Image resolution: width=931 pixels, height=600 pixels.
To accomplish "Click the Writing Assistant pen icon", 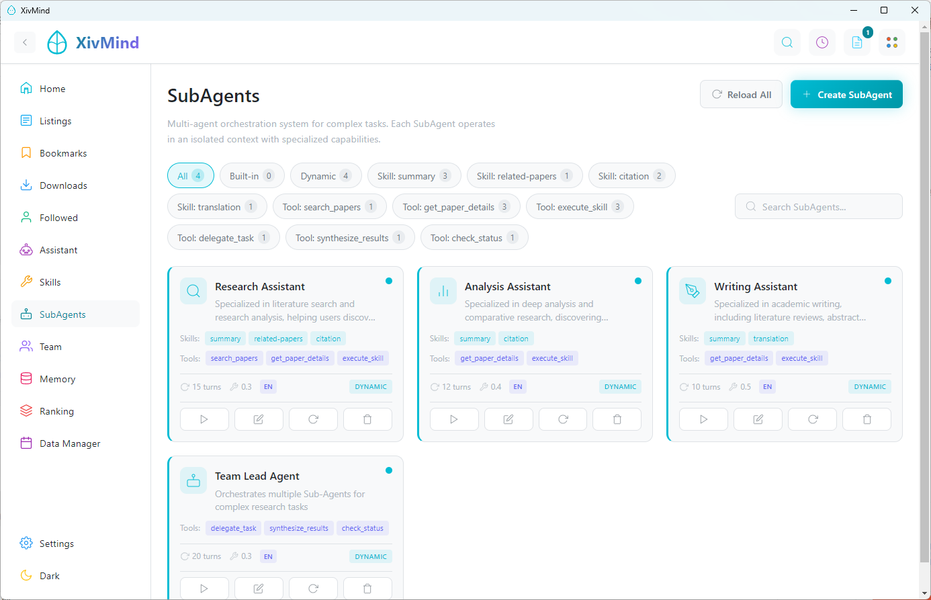I will (x=693, y=291).
